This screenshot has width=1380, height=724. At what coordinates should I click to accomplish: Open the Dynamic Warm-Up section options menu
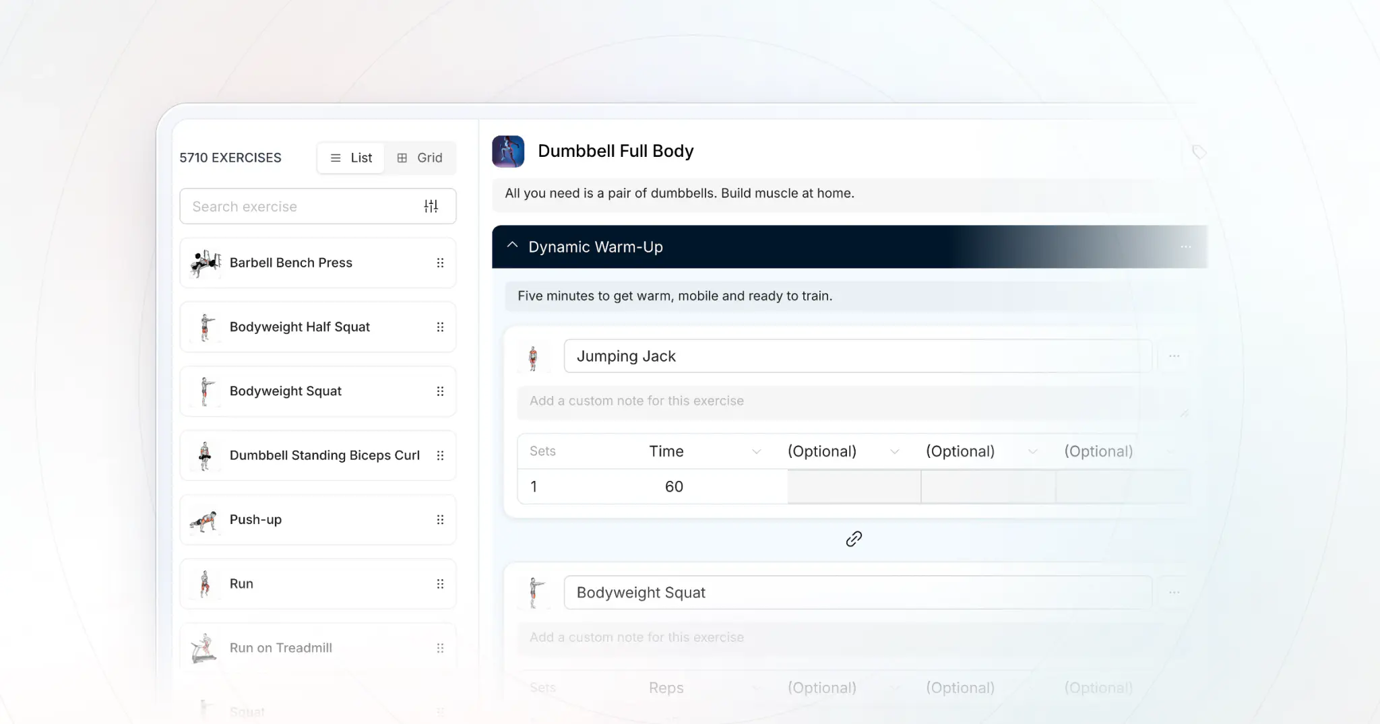click(1186, 246)
